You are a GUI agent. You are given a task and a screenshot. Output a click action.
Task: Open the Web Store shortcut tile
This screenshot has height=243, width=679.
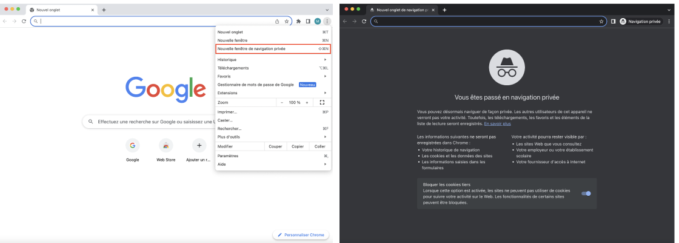(166, 150)
